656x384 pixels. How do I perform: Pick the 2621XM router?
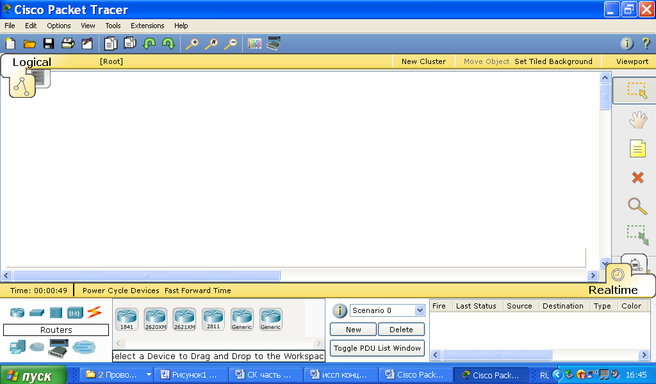[x=184, y=319]
